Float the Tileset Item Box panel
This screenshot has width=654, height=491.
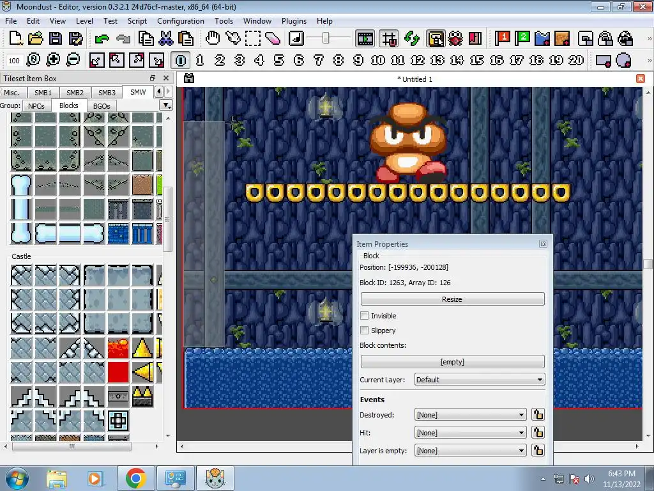(153, 78)
